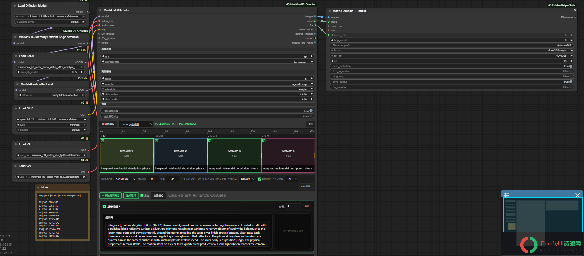Increase steps value with right arrow
This screenshot has width=584, height=256.
click(x=312, y=79)
